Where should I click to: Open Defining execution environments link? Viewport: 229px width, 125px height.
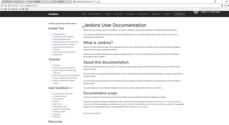point(66,42)
